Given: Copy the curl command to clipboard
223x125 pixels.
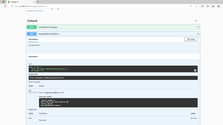Looking at the screenshot, I should click(x=195, y=70).
